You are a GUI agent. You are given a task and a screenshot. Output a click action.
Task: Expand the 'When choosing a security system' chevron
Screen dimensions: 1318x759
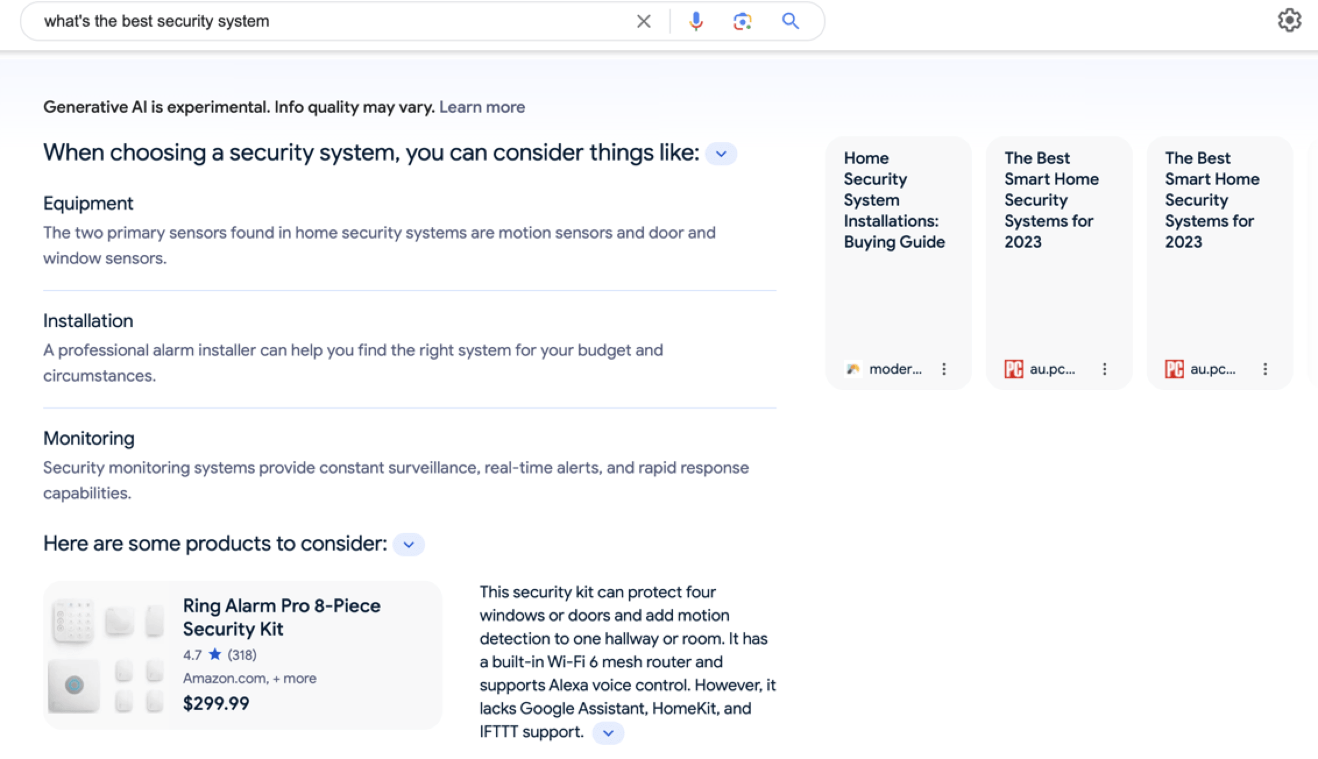tap(721, 154)
